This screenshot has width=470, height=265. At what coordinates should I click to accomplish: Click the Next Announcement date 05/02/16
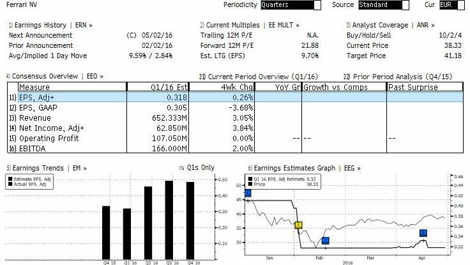[x=156, y=35]
